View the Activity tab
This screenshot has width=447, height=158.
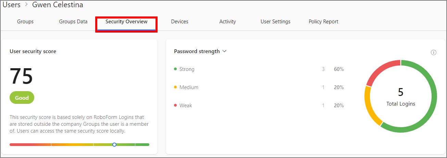click(x=227, y=22)
